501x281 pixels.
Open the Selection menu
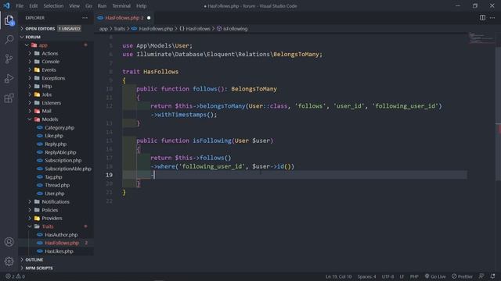pyautogui.click(x=53, y=5)
